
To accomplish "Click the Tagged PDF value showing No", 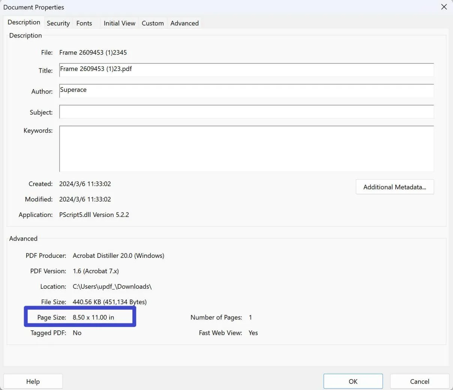I will point(77,333).
